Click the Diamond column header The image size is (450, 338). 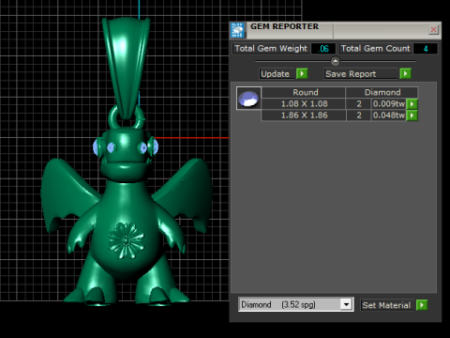click(x=382, y=92)
